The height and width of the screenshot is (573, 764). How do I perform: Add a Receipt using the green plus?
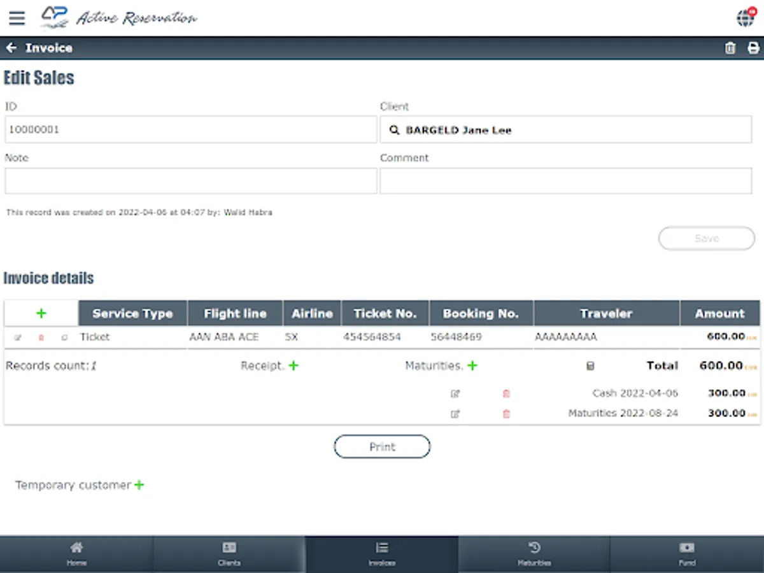click(292, 365)
